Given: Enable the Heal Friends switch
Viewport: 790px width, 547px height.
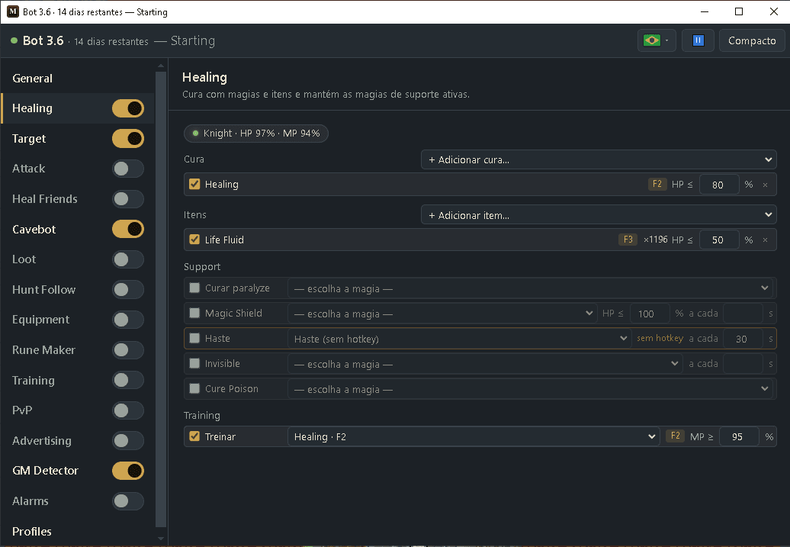Looking at the screenshot, I should coord(128,199).
